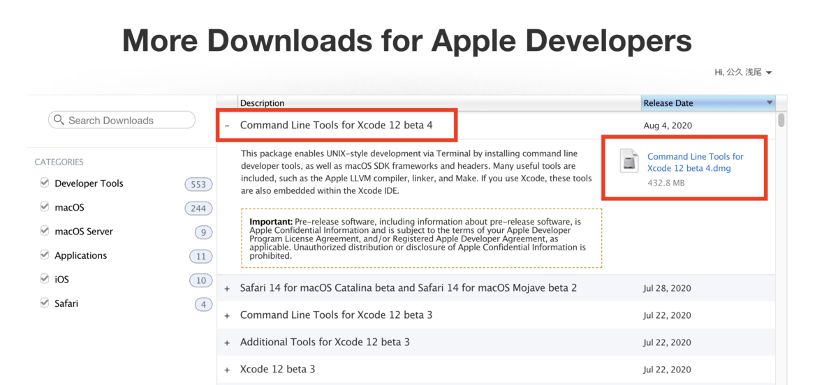Viewport: 838px width, 385px height.
Task: Click the Applications category label
Action: pos(81,255)
